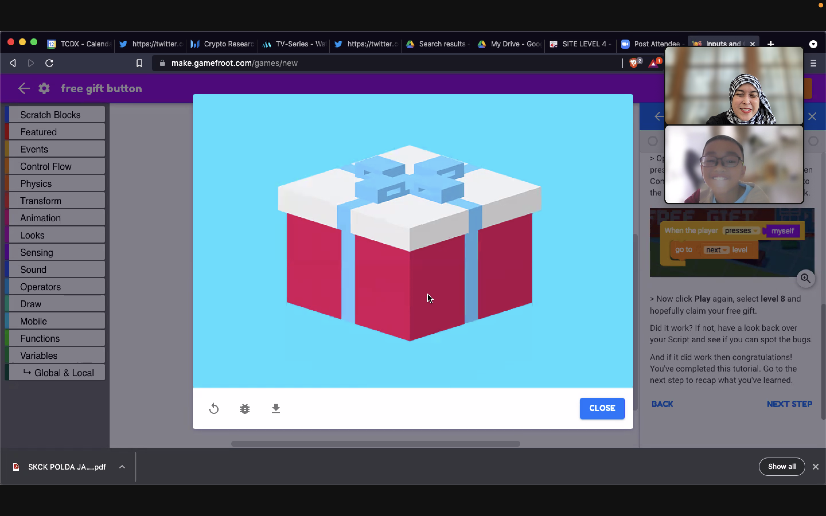Switch to TCDX - Calendar tab
826x516 pixels.
click(79, 44)
